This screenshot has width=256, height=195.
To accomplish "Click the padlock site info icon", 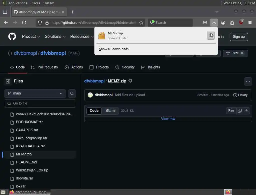I will click(47, 23).
